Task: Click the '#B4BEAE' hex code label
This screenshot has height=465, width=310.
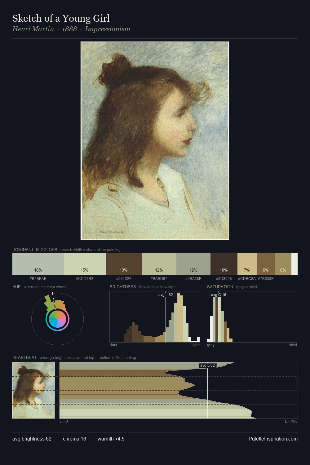Action: [38, 278]
